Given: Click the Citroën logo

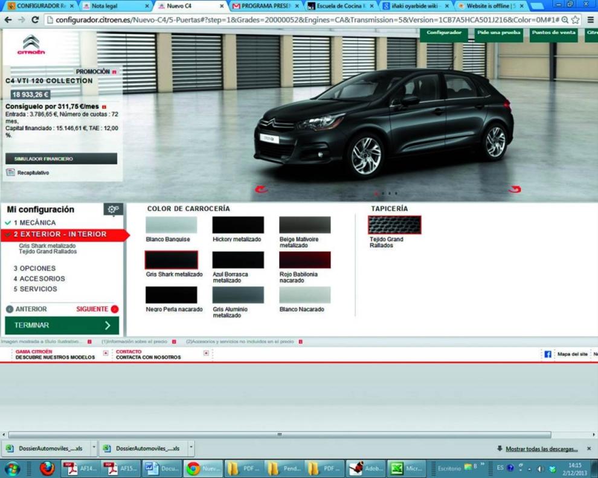Looking at the screenshot, I should tap(31, 45).
